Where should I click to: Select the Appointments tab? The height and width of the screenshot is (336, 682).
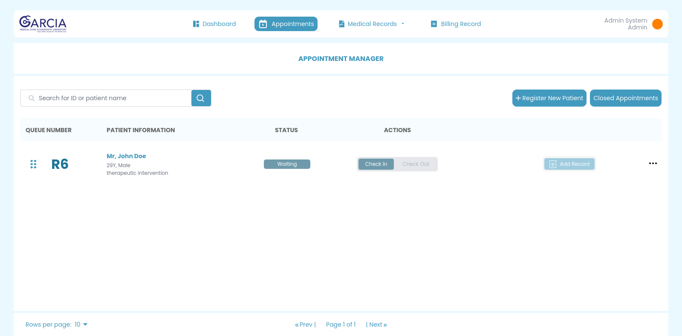point(286,24)
